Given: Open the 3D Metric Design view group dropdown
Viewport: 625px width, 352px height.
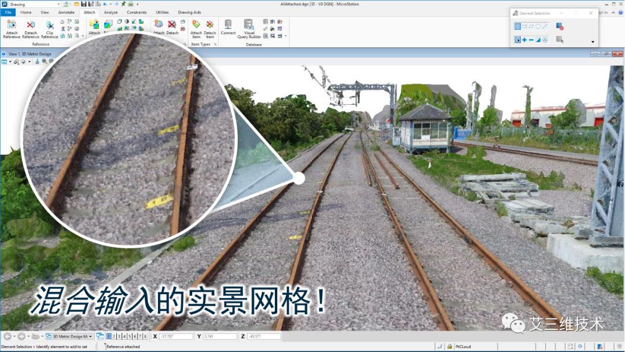Looking at the screenshot, I should [x=90, y=336].
